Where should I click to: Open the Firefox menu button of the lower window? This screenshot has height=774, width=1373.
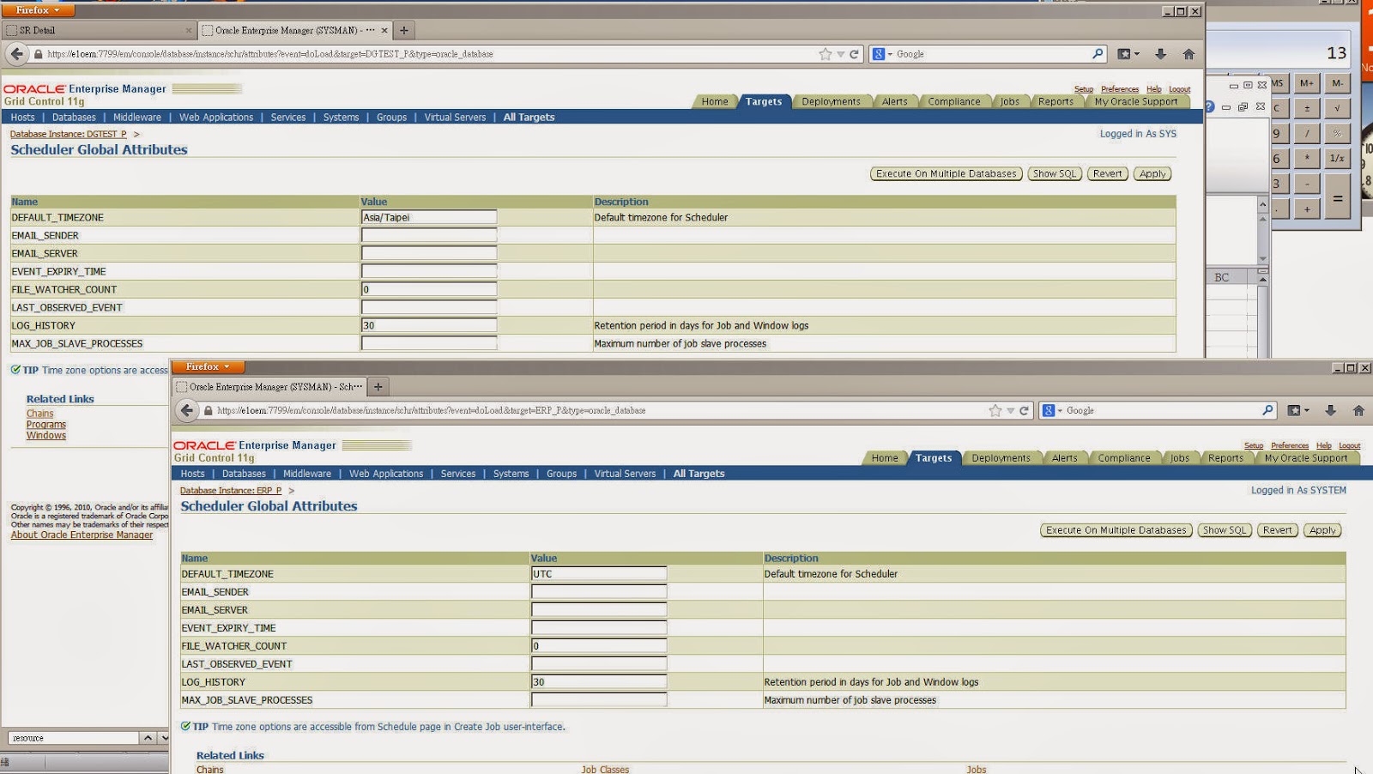click(208, 367)
